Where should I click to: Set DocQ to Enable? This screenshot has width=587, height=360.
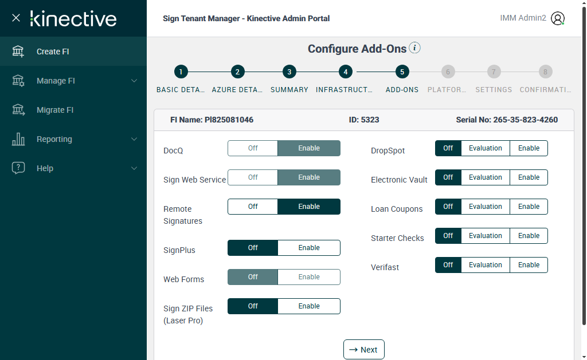coord(309,148)
